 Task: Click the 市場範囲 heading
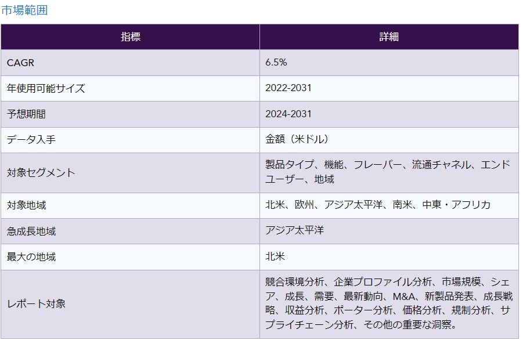[24, 10]
